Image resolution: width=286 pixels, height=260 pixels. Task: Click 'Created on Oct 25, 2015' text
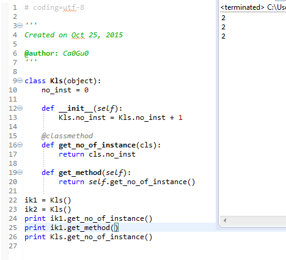[73, 35]
